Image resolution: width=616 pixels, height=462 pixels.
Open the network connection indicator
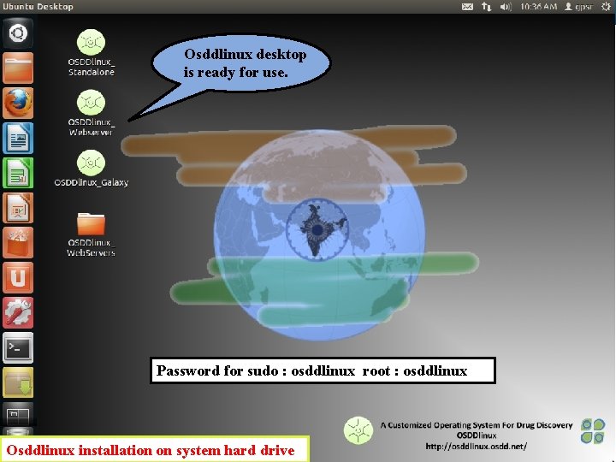click(486, 7)
